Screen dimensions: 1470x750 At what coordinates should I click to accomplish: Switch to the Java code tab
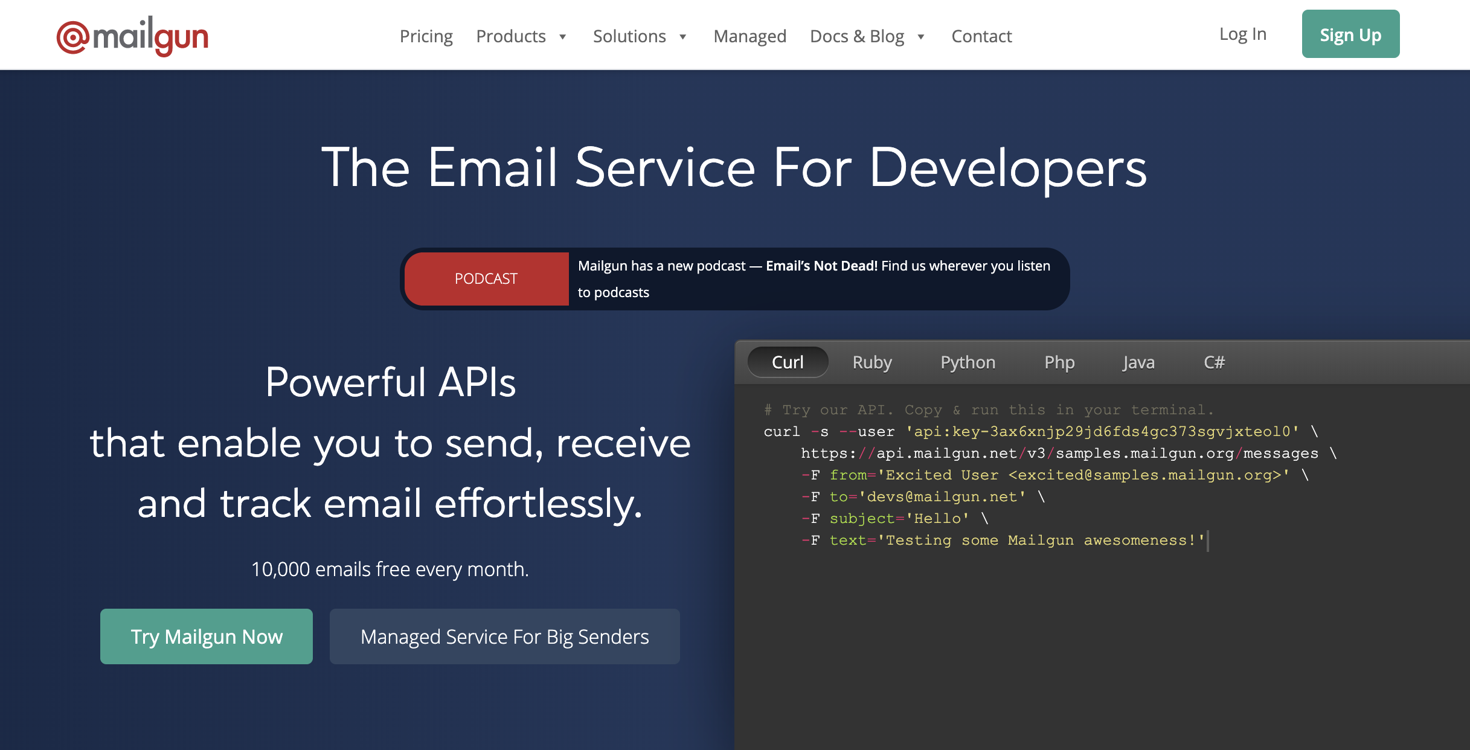click(x=1138, y=362)
